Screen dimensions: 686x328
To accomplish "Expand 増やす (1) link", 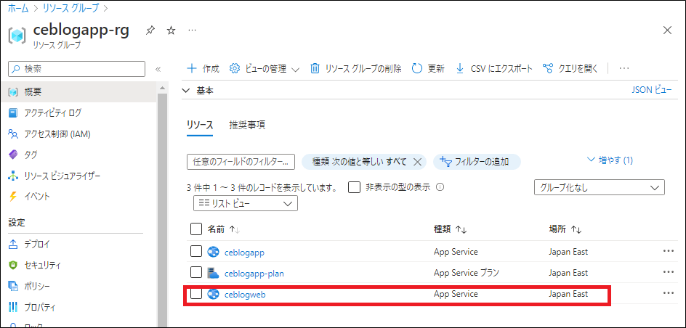I will click(x=610, y=160).
